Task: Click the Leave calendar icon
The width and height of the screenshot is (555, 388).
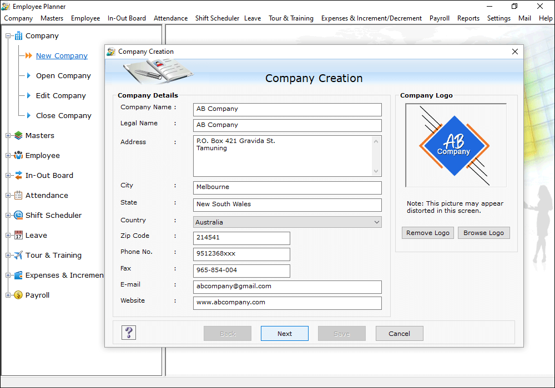Action: click(18, 235)
